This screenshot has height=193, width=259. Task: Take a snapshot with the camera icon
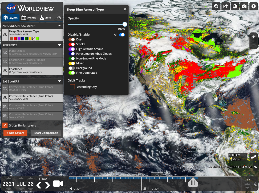(x=244, y=6)
